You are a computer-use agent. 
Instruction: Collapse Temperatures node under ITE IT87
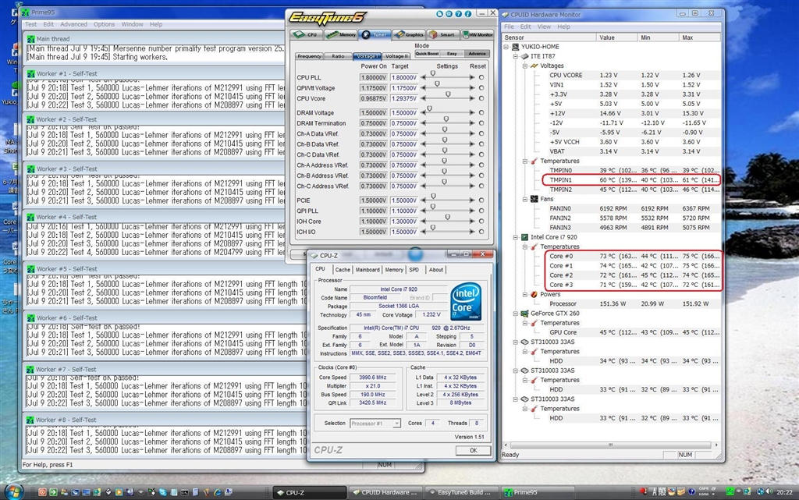click(x=525, y=161)
